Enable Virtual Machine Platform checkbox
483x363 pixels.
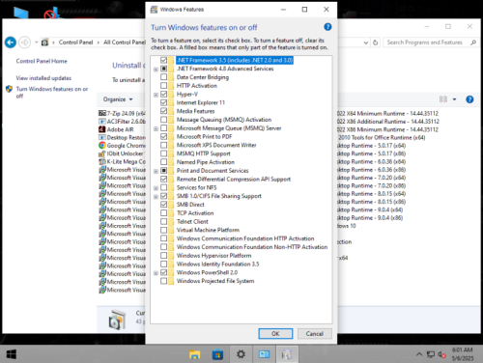coord(164,230)
